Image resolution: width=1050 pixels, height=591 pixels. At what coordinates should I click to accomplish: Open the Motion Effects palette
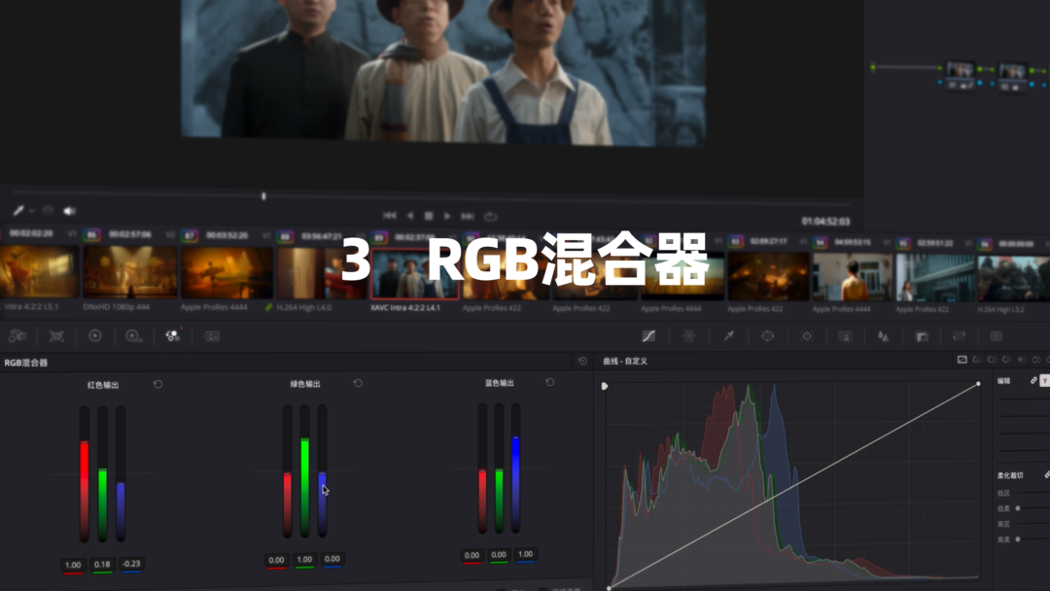coord(212,335)
